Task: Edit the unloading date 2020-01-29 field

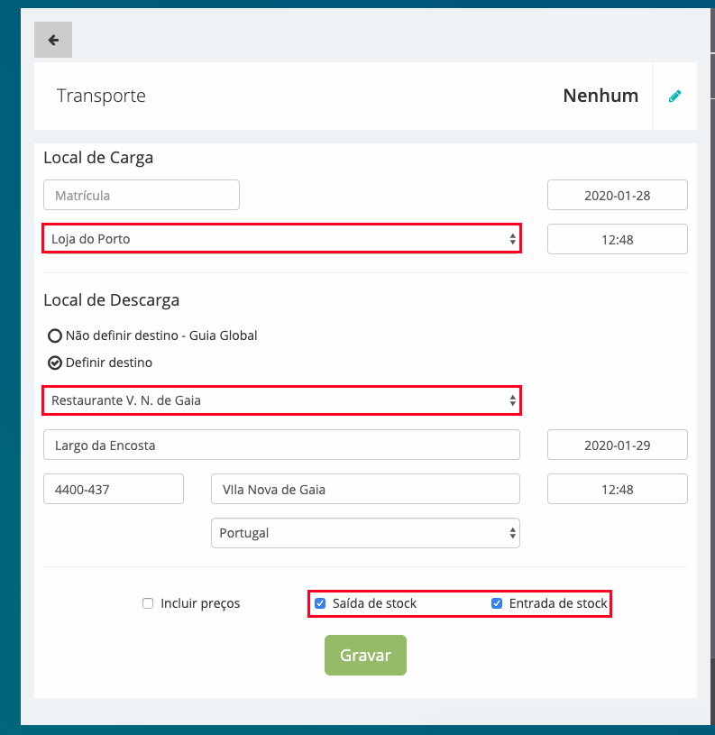Action: click(x=618, y=445)
